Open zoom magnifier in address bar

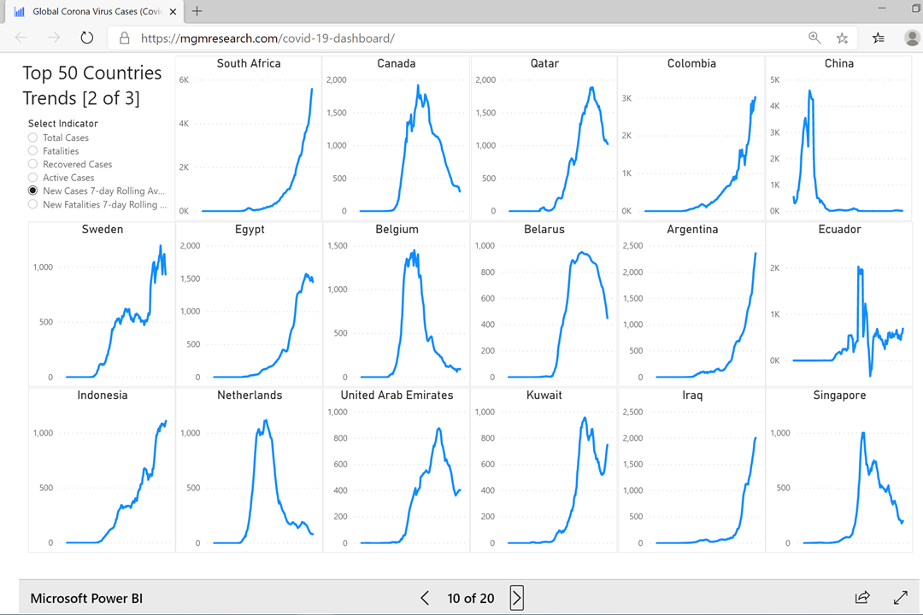(x=814, y=38)
